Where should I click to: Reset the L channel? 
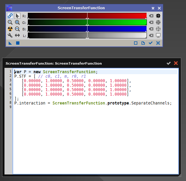(x=151, y=35)
